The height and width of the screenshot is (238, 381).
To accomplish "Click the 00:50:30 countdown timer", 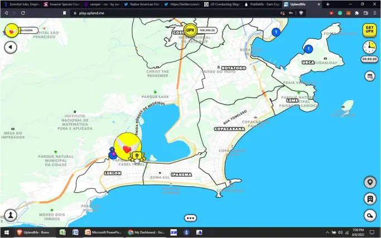I will coord(369,59).
